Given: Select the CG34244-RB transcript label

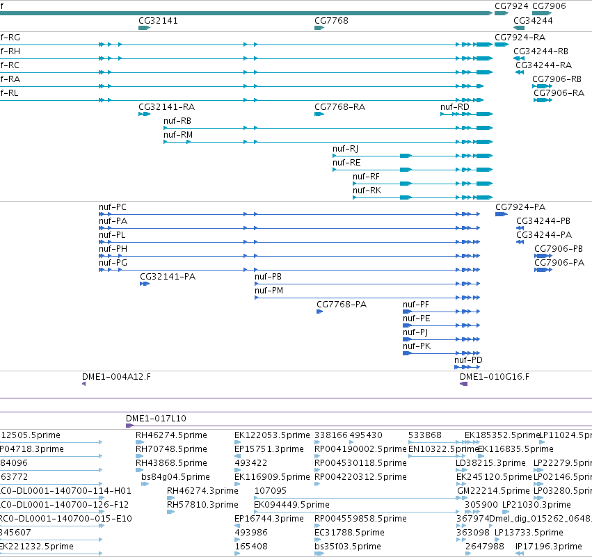Looking at the screenshot, I should click(541, 51).
